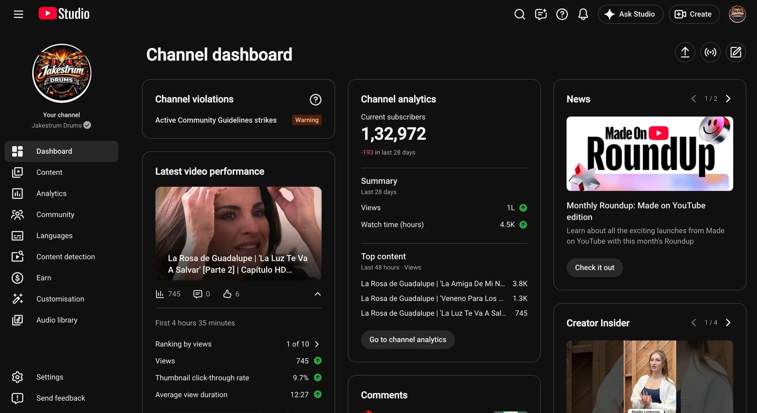The height and width of the screenshot is (413, 757).
Task: Open the notifications bell
Action: (583, 14)
